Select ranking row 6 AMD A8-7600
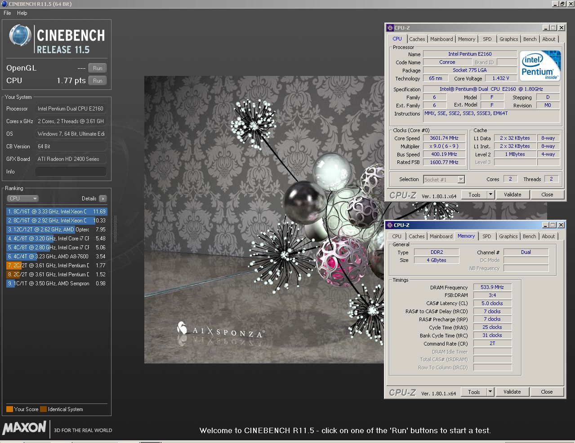The width and height of the screenshot is (575, 443). [57, 257]
